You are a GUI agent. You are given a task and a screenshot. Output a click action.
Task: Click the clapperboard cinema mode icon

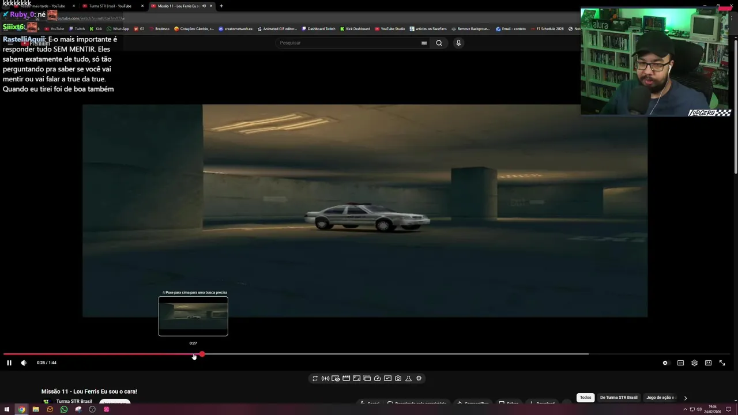346,378
